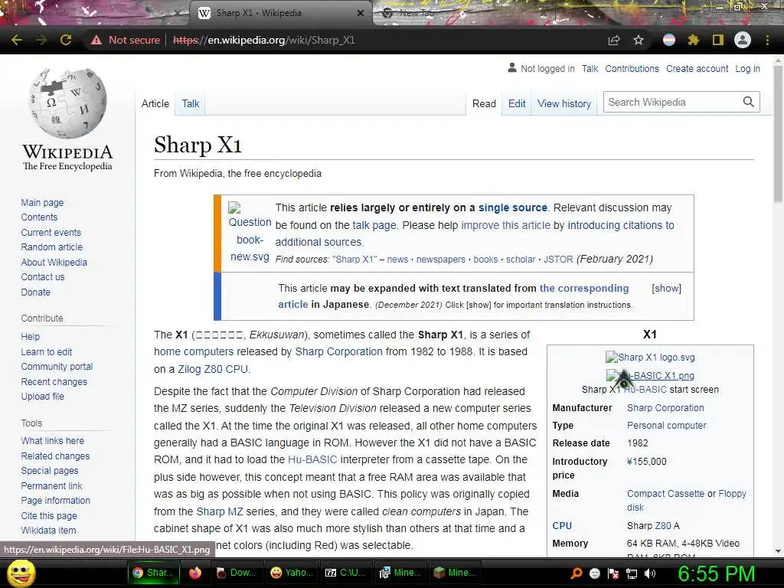Open Cite this page link
The height and width of the screenshot is (588, 784).
click(x=49, y=515)
